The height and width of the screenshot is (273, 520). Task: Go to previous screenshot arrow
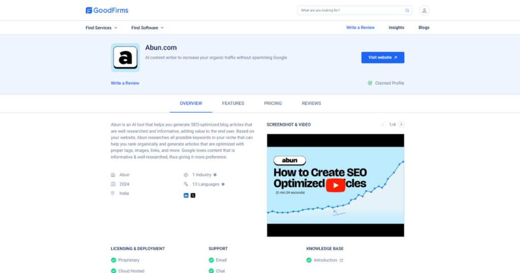[383, 124]
